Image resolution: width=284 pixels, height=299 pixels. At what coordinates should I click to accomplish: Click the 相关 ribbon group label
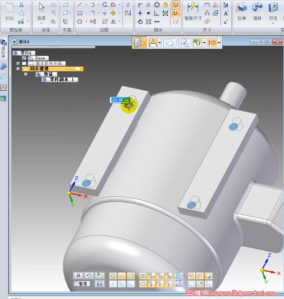click(x=158, y=30)
